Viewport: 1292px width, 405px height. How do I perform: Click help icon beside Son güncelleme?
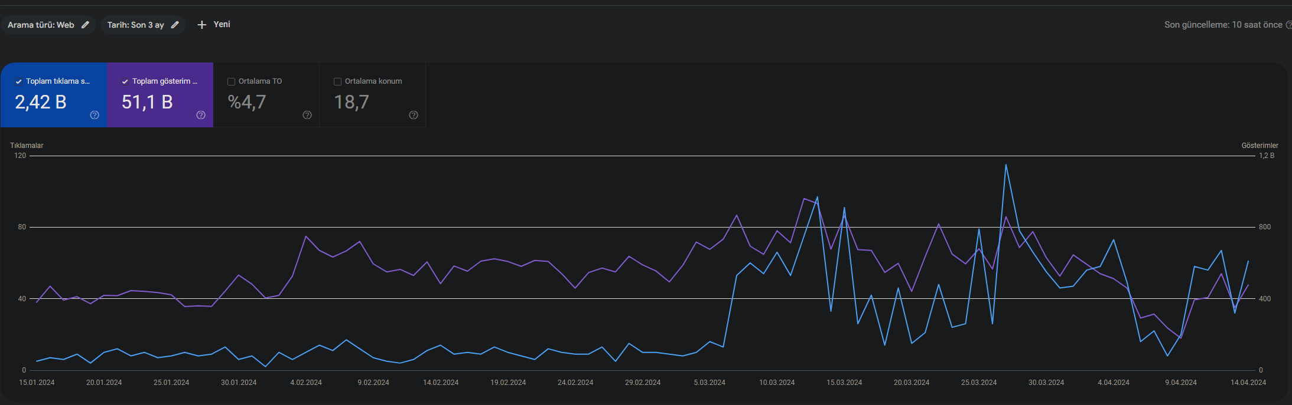[1289, 25]
